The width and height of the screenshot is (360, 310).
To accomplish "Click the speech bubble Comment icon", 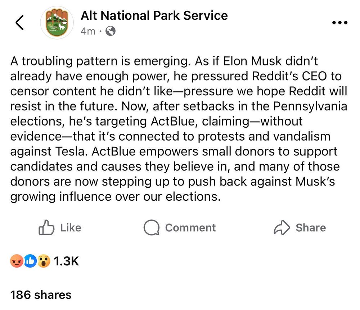I will (x=151, y=228).
